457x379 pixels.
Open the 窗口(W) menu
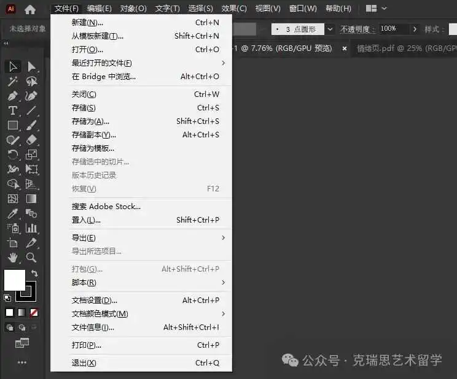click(x=303, y=9)
